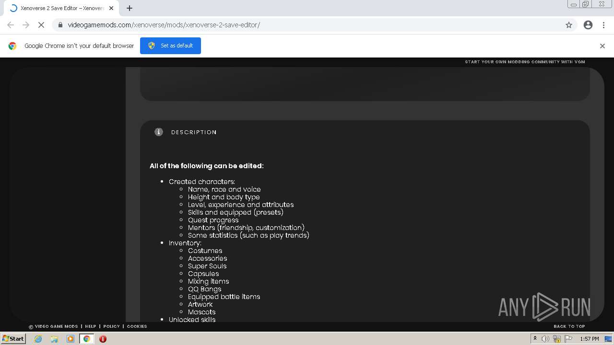The height and width of the screenshot is (345, 614).
Task: Open the red Opera taskbar icon
Action: point(103,339)
